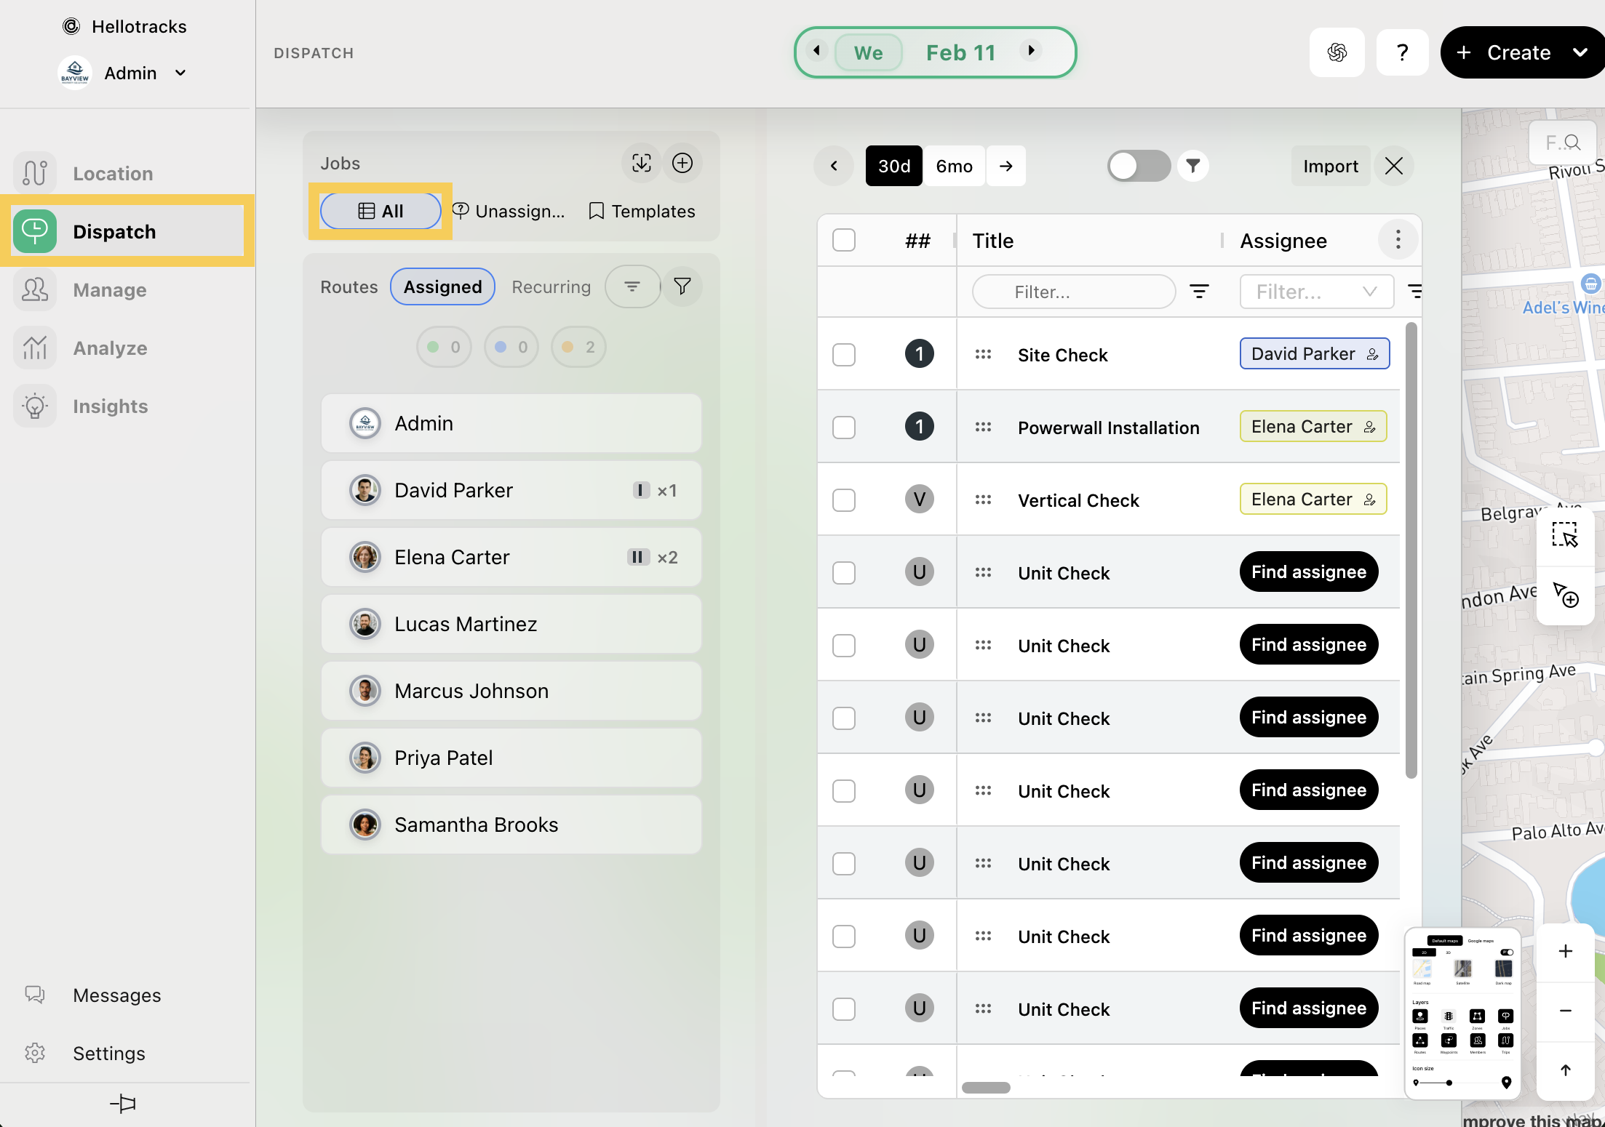Open the Assignee filter dropdown

[1315, 292]
